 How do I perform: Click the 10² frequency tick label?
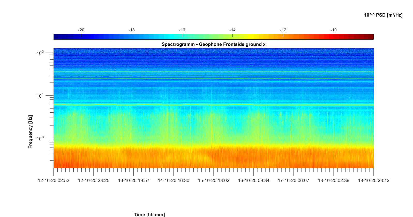tap(40, 53)
